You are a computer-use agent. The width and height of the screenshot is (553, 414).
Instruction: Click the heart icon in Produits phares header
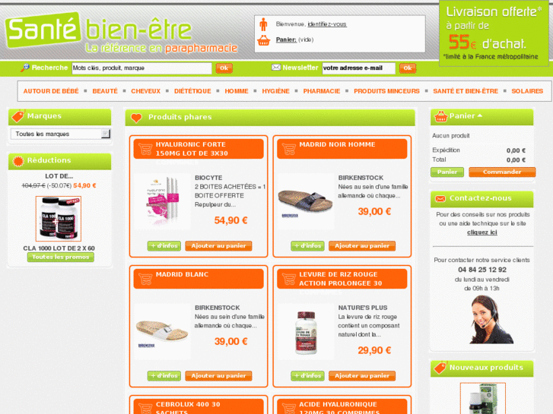(x=136, y=118)
